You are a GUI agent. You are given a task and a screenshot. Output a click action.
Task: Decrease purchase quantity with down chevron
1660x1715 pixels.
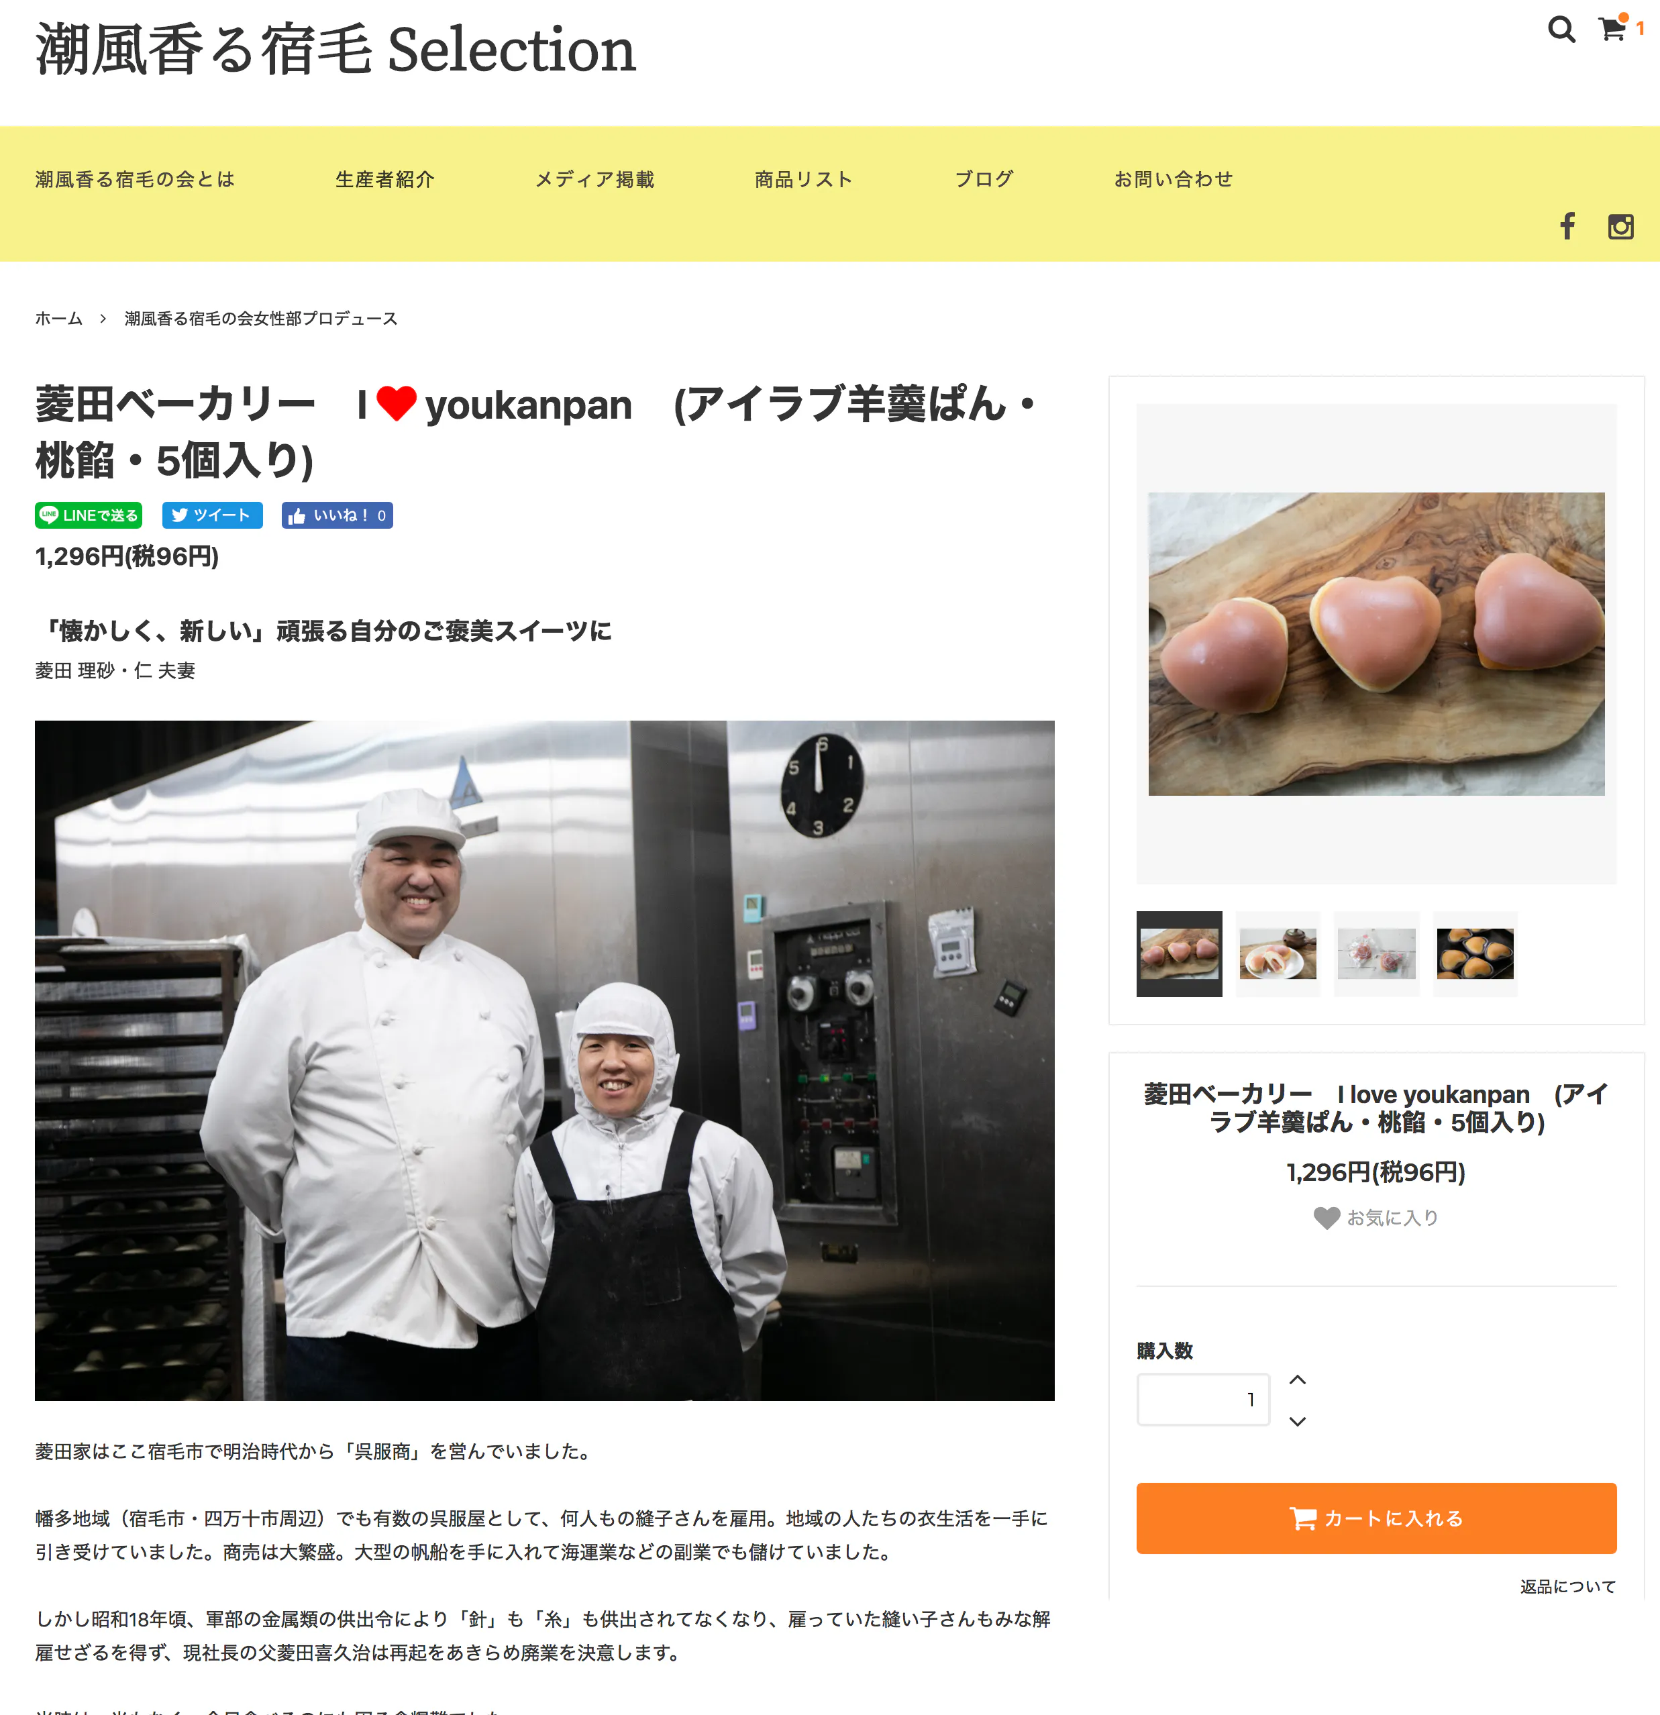coord(1298,1421)
